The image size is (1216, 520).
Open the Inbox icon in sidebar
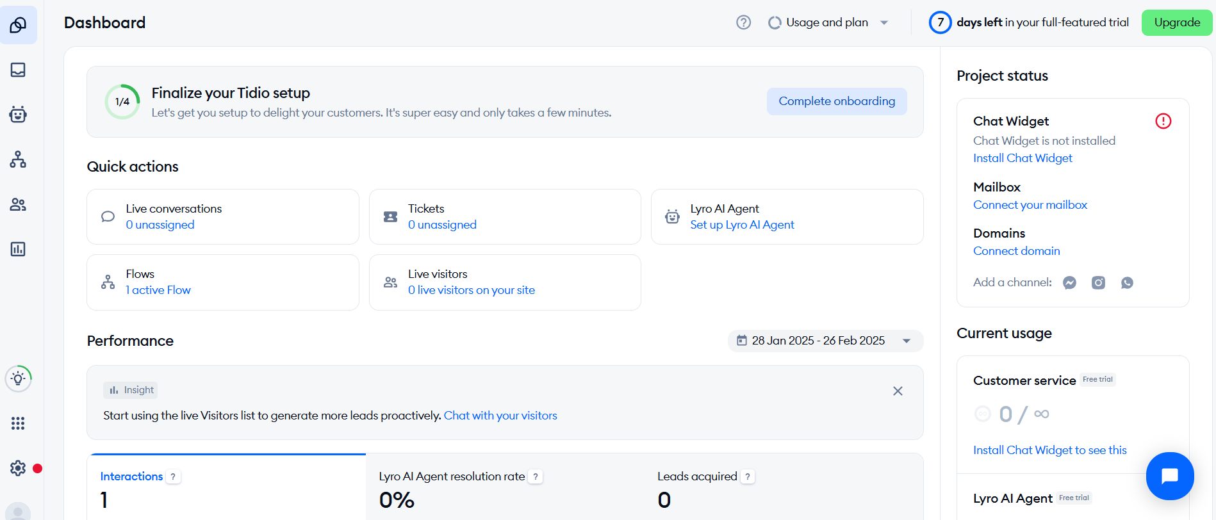[x=18, y=70]
